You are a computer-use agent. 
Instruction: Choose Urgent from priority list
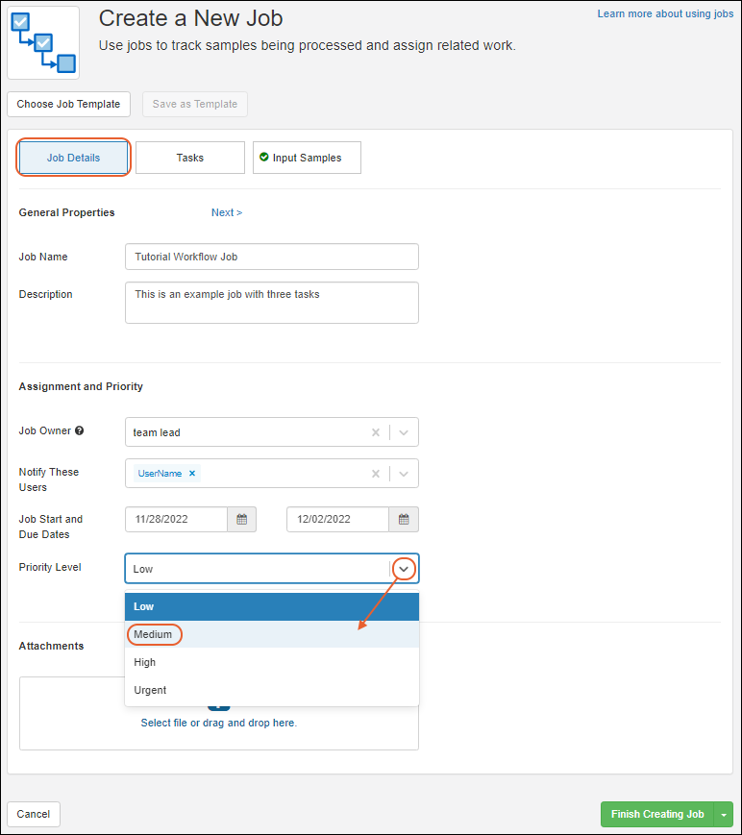click(151, 690)
